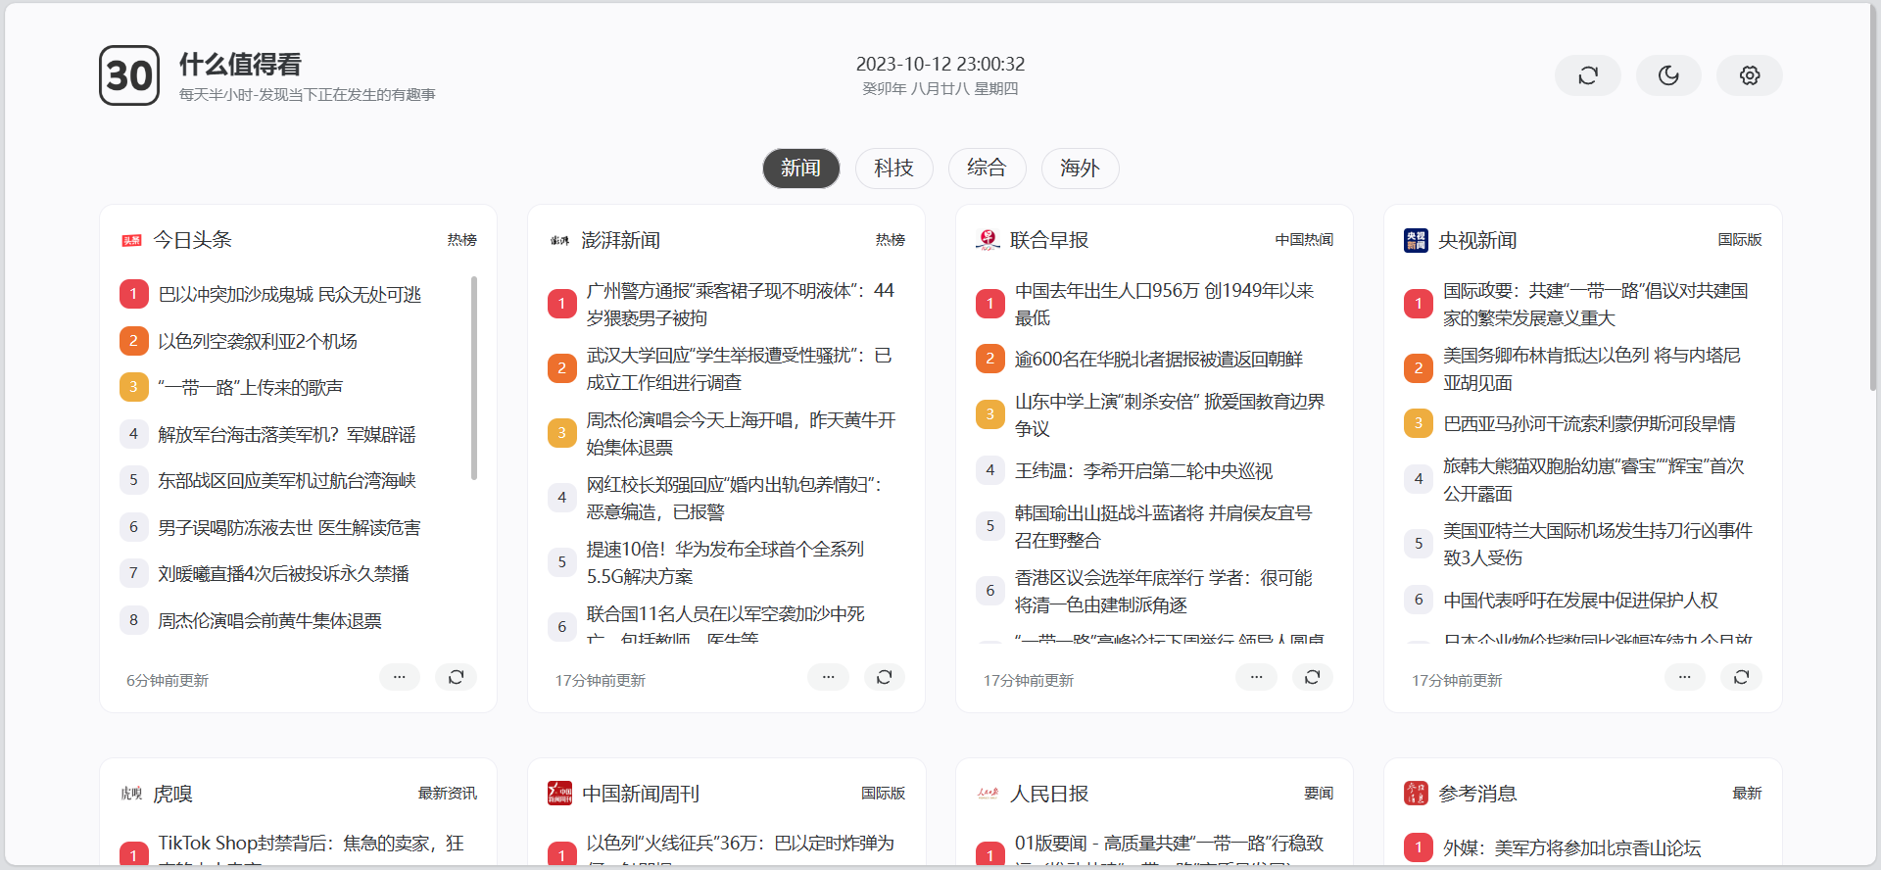The width and height of the screenshot is (1881, 870).
Task: Open headline 韩国瑜出山挺战斗蓝诸将
Action: (1163, 526)
